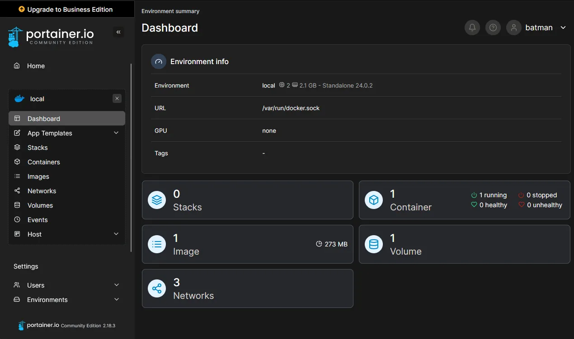Screen dimensions: 574x339
Task: Click the Environment info gauge icon
Action: [158, 61]
